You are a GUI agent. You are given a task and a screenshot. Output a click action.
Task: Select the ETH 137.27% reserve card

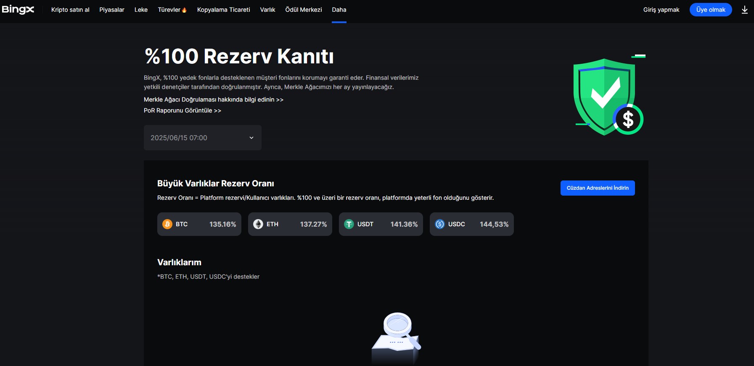(x=290, y=224)
